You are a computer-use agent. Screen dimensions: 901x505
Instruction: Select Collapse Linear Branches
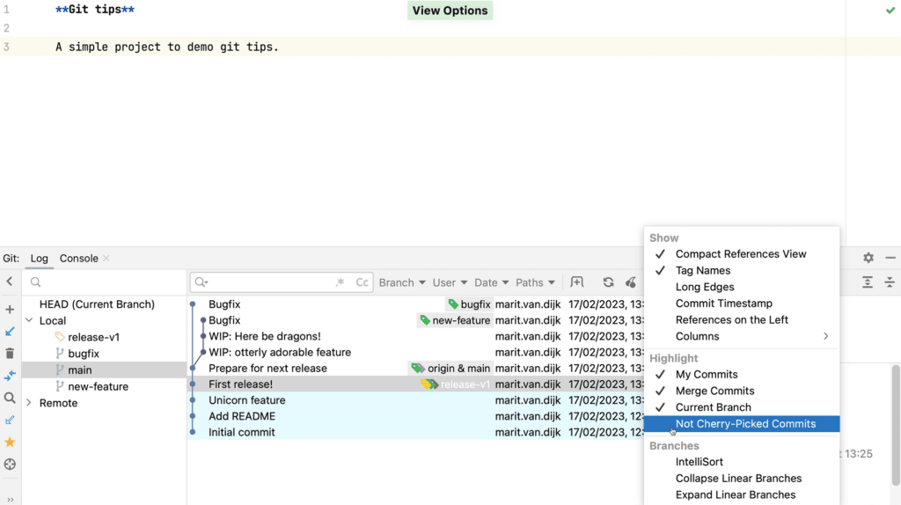(x=741, y=479)
